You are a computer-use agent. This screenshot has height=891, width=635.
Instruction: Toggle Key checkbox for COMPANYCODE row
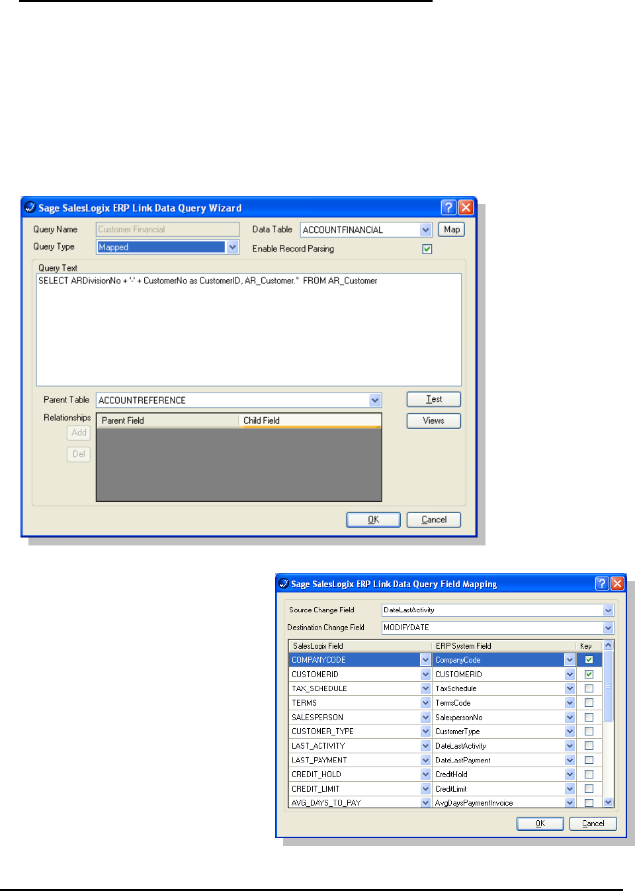click(x=589, y=660)
